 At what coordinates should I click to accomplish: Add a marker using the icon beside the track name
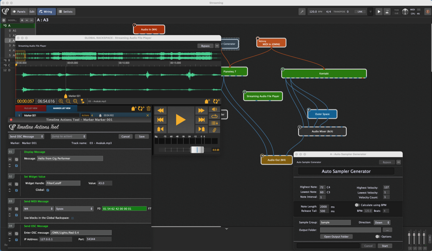(x=208, y=101)
